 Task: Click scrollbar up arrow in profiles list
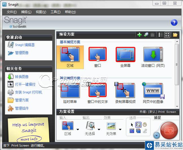[x=177, y=41]
